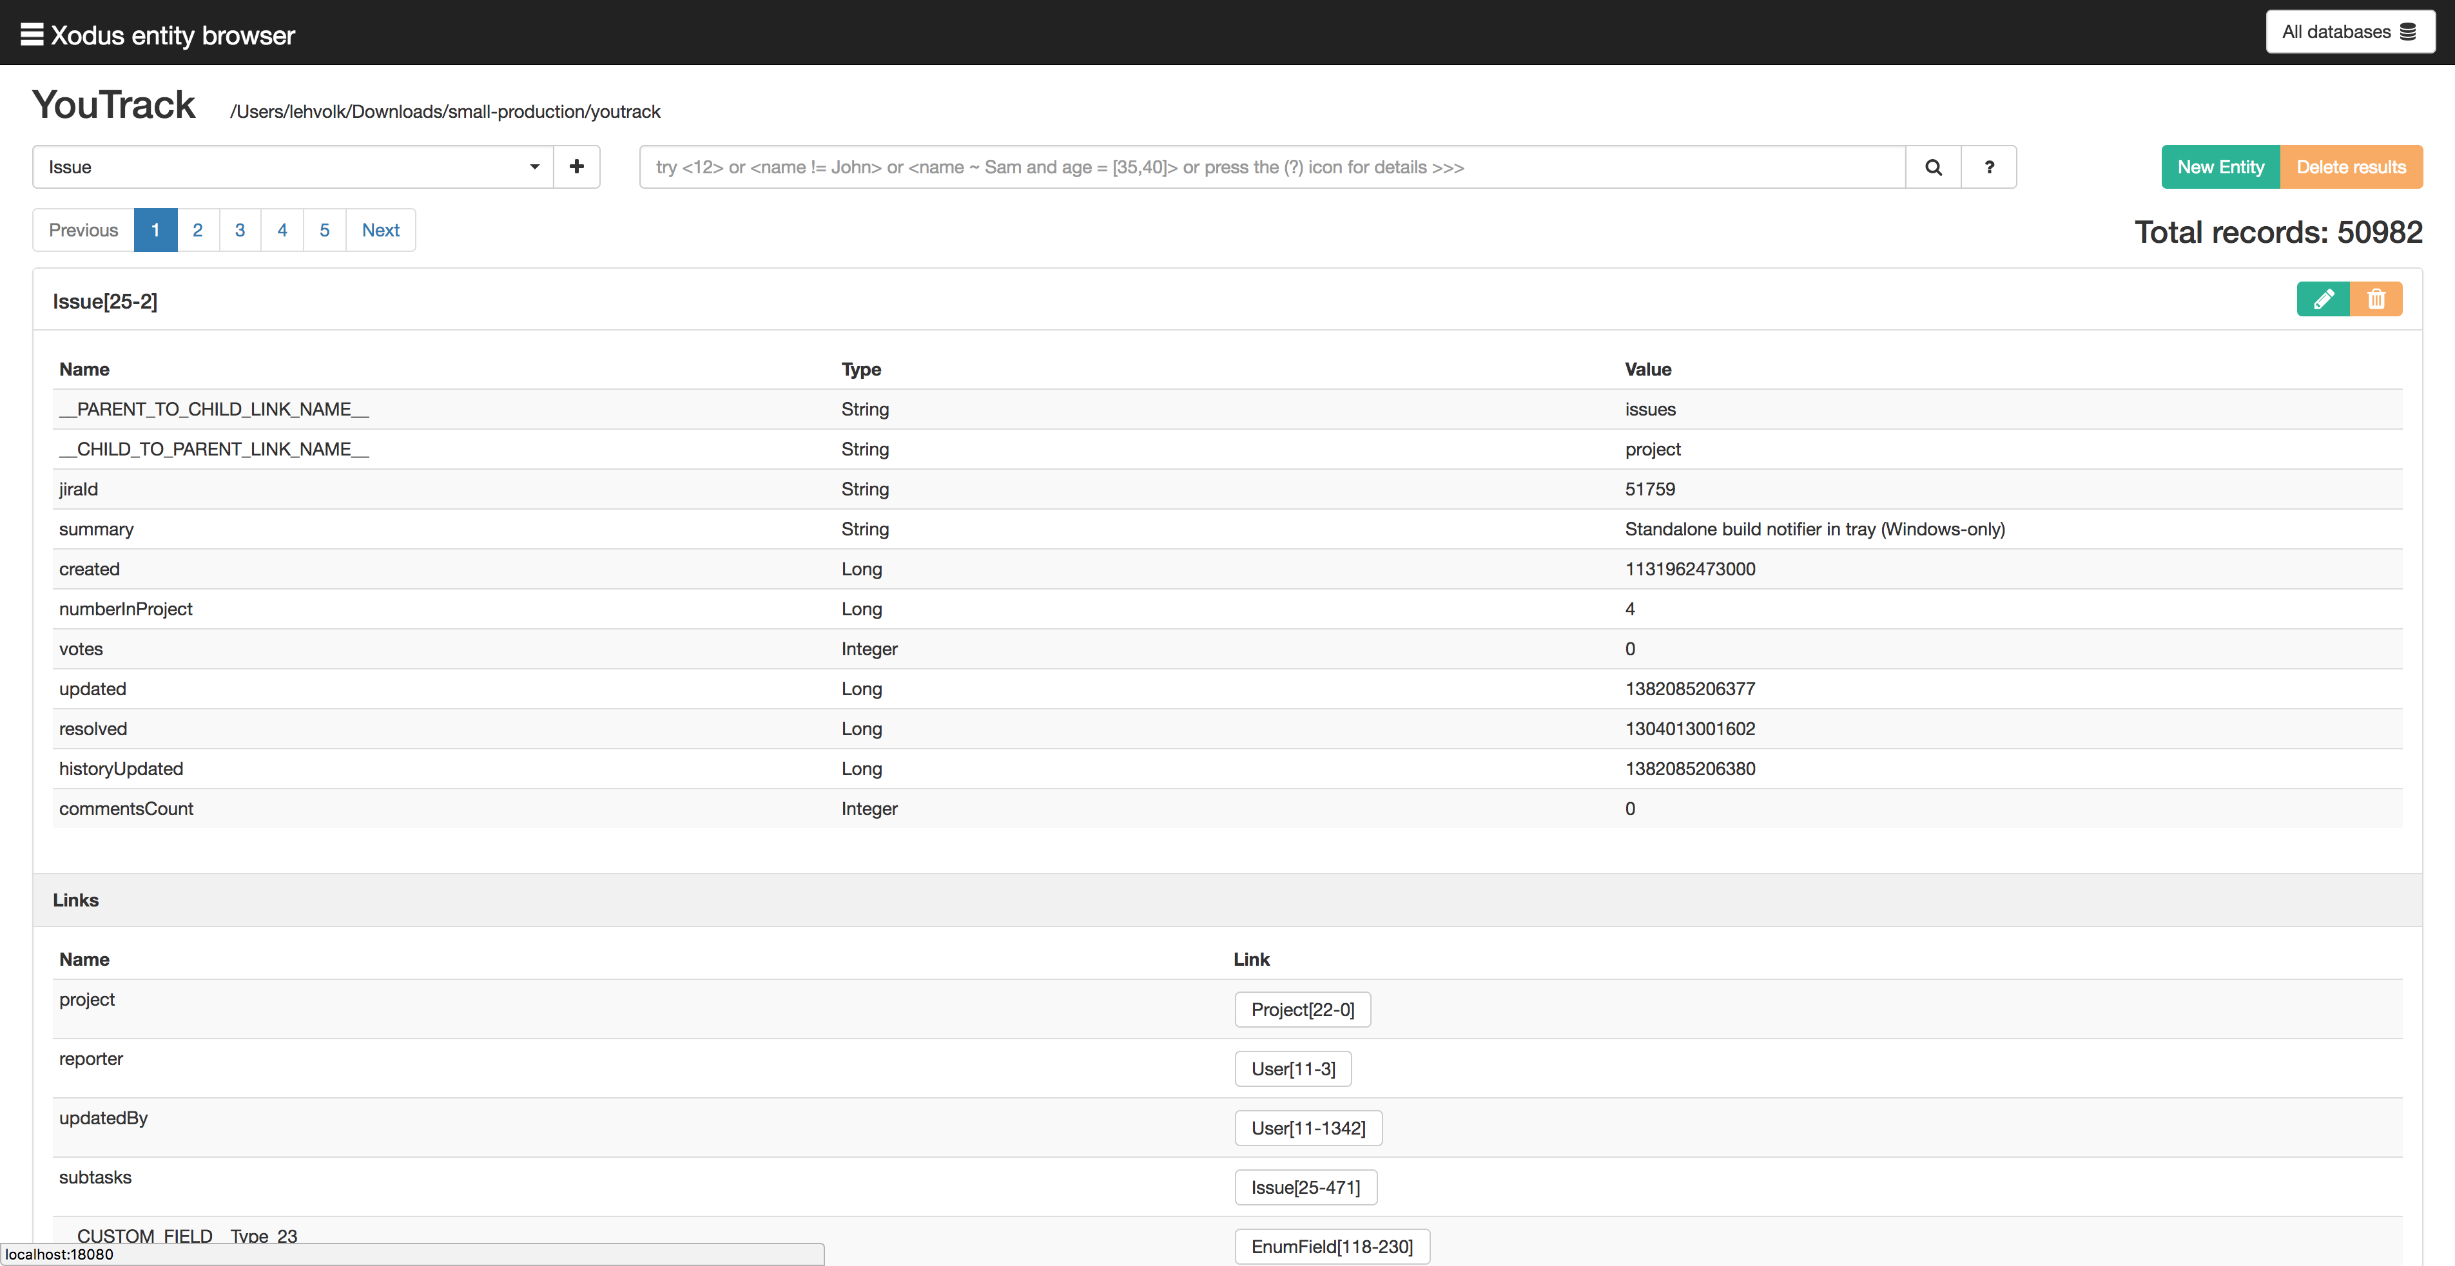The image size is (2455, 1266).
Task: Follow the User[11-1342] updatedBy link
Action: 1308,1128
